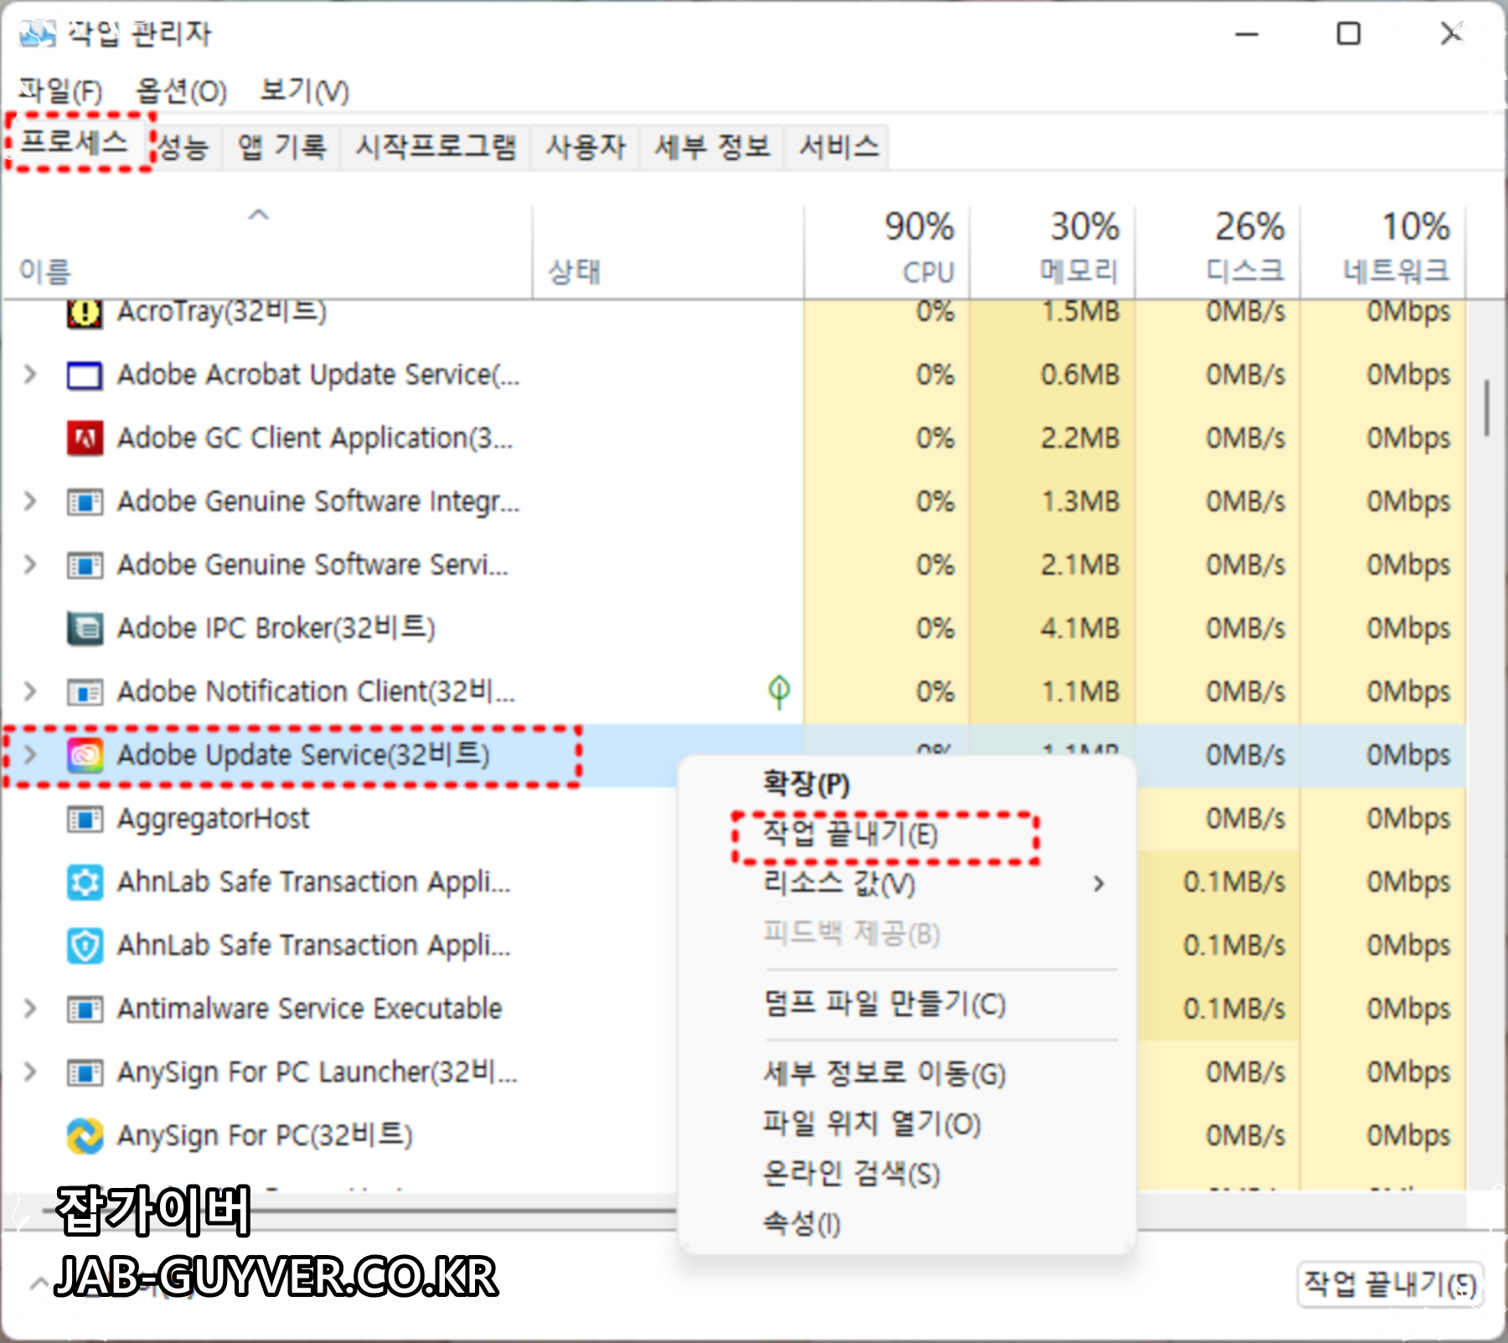Switch to the 앱 기록 tab
This screenshot has width=1508, height=1343.
click(x=281, y=148)
